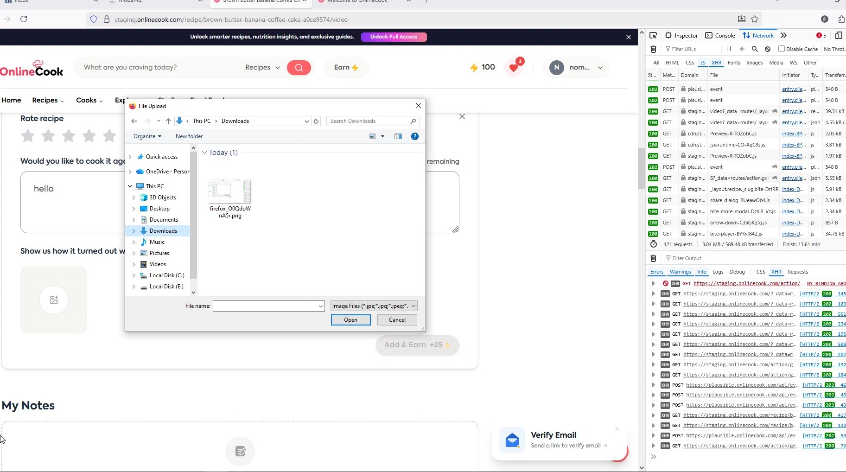Image resolution: width=846 pixels, height=472 pixels.
Task: Click the Open button in the file dialog
Action: (x=350, y=320)
